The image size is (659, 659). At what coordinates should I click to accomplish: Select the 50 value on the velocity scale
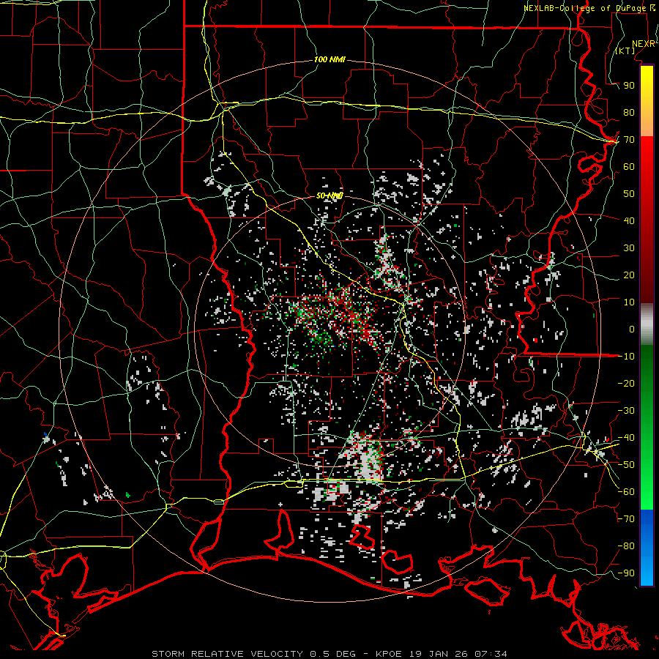(x=629, y=194)
